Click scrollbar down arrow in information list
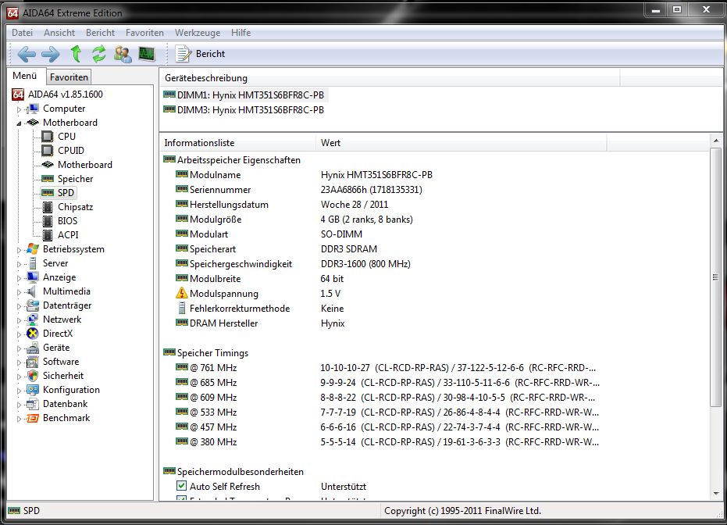Viewport: 727px width, 525px height. coord(716,494)
